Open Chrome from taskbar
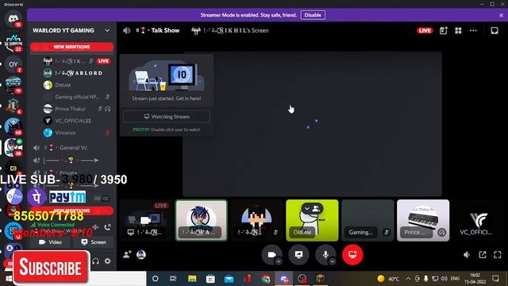Viewport: 508px width, 286px height. tap(266, 279)
